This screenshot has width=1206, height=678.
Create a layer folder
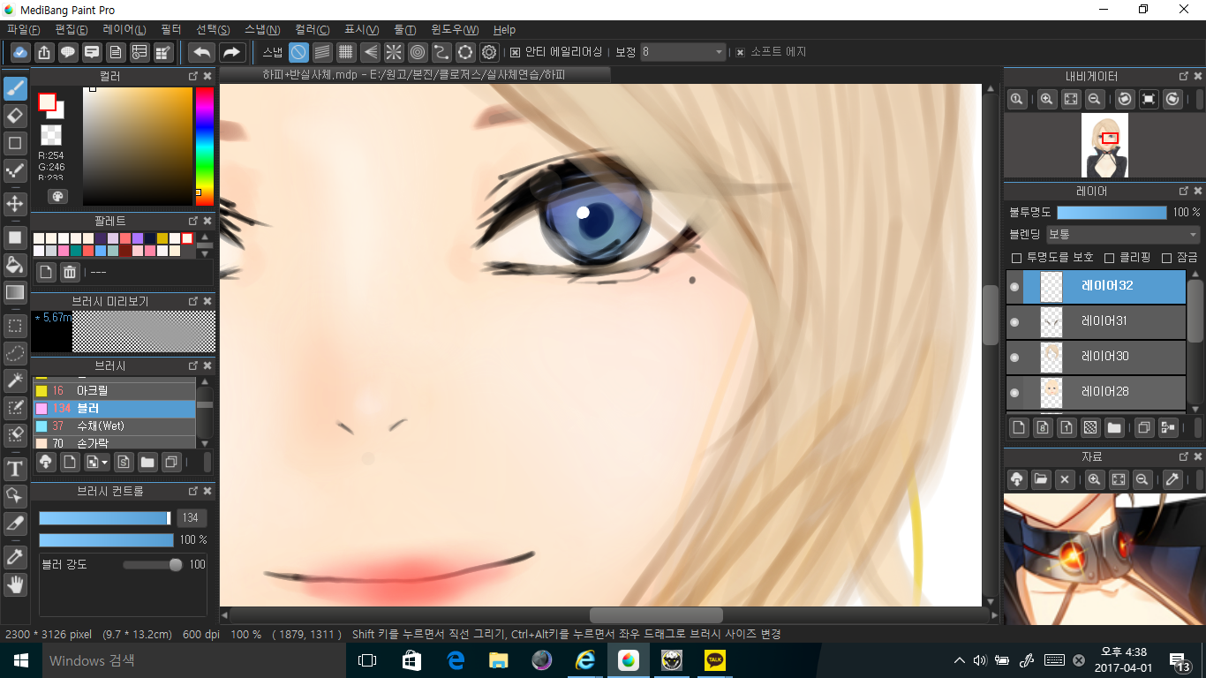1114,428
